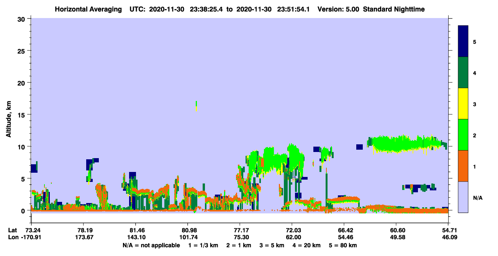Click the bright green colorbar segment labeled 2

click(x=463, y=135)
